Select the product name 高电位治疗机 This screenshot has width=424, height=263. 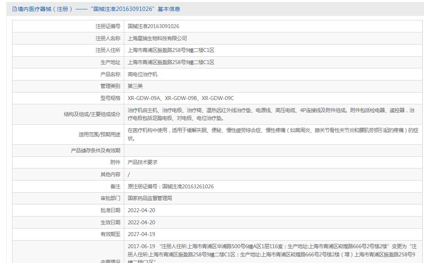click(143, 74)
